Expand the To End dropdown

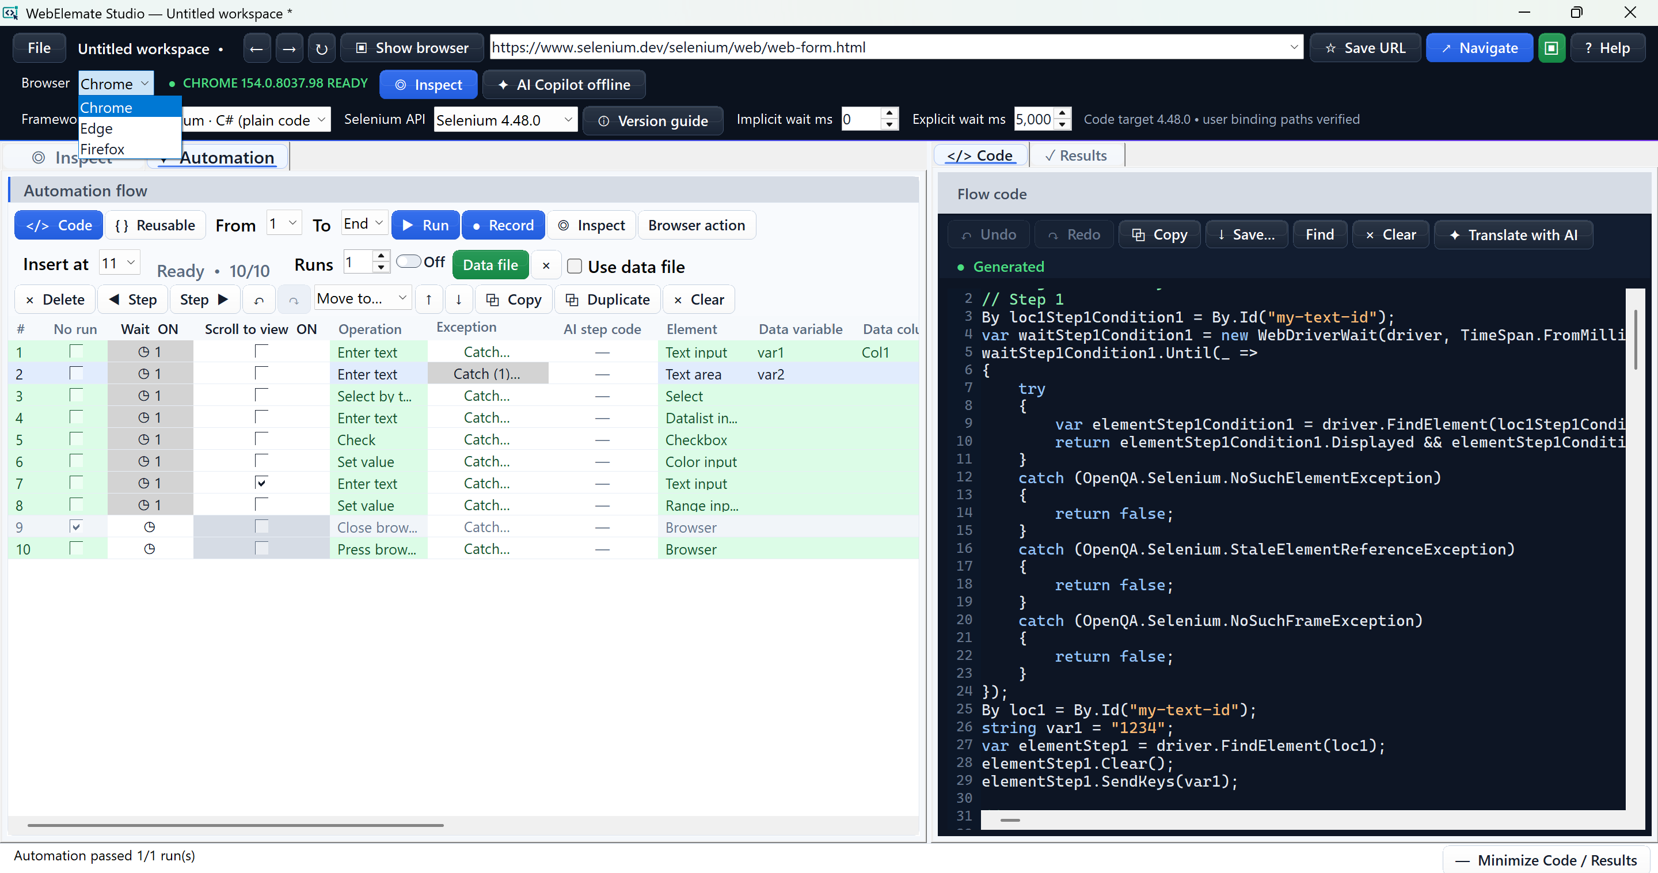click(x=364, y=224)
